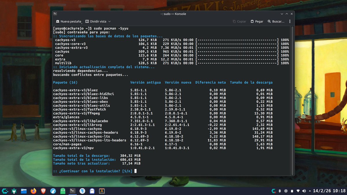Launch Brave browser from the taskbar
Image resolution: width=347 pixels, height=195 pixels.
point(43,191)
